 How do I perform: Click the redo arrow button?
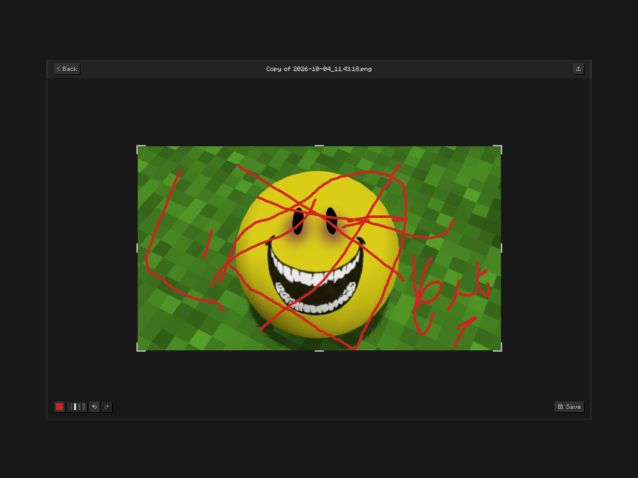pyautogui.click(x=107, y=407)
